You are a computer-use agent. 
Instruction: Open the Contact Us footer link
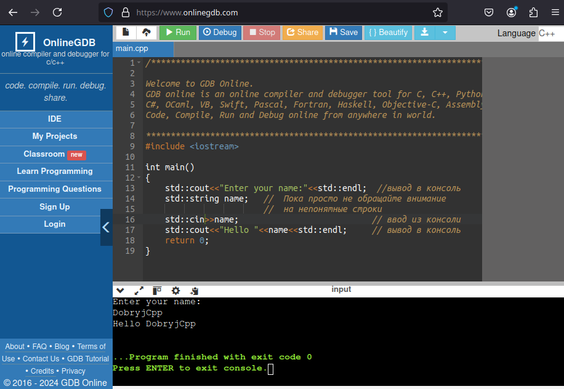41,358
